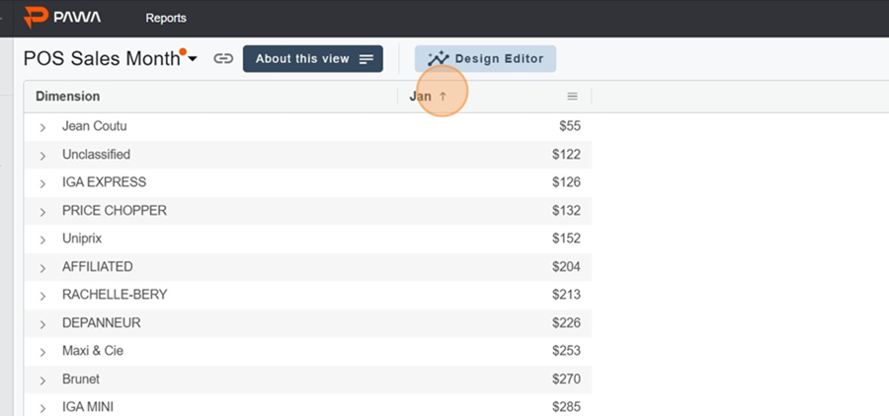Viewport: 889px width, 416px height.
Task: Click the $55 value cell
Action: 570,126
